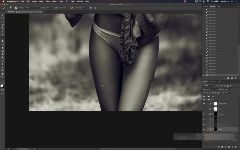240x150 pixels.
Task: Open the Filter menu
Action: tap(61, 2)
